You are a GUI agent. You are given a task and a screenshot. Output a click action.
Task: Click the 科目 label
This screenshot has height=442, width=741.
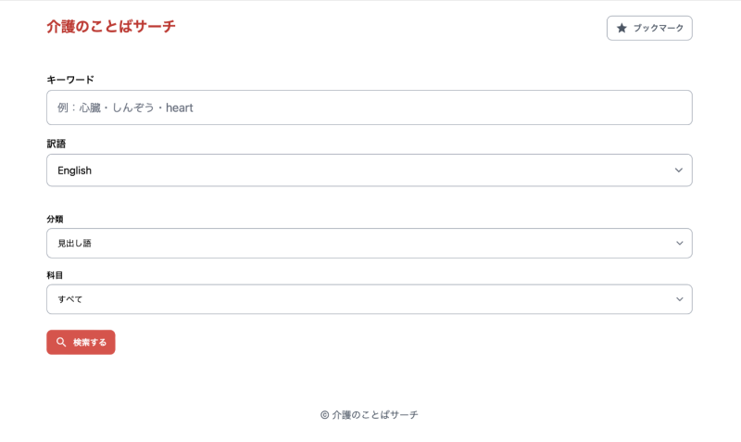55,275
